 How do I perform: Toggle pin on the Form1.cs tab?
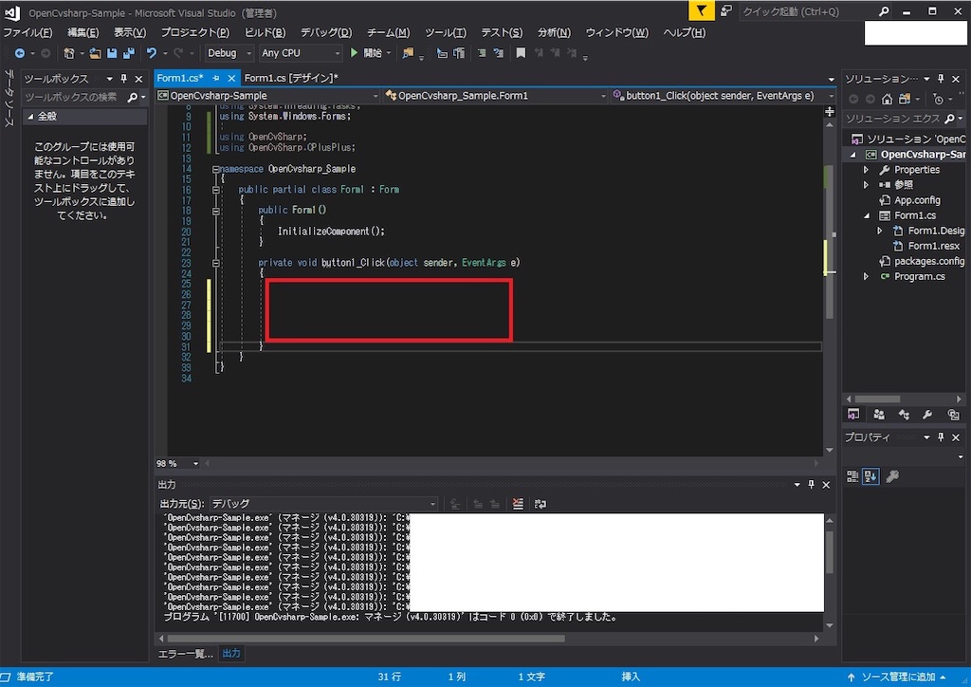215,78
